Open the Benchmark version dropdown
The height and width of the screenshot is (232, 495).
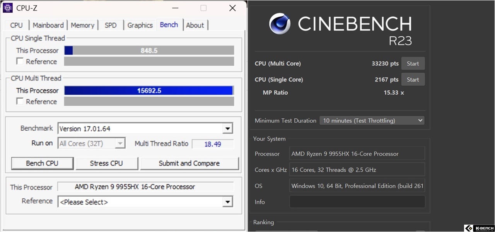click(x=227, y=129)
